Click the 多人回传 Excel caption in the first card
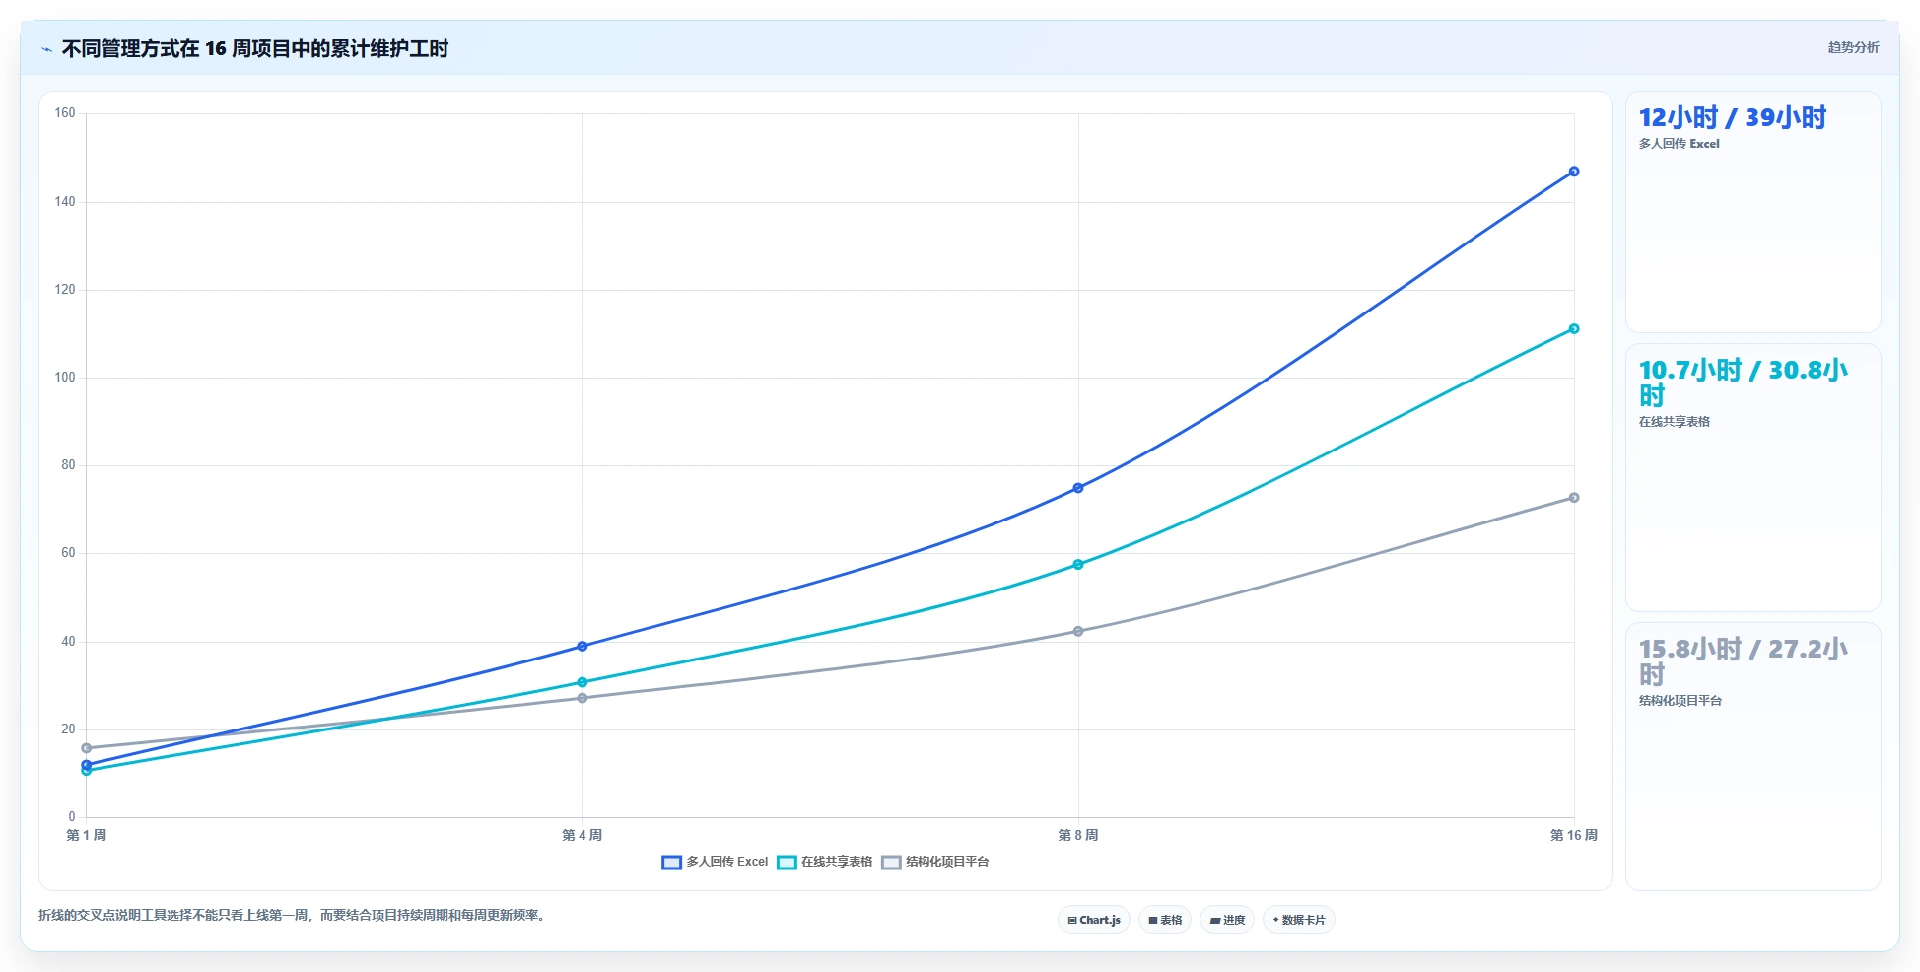This screenshot has height=972, width=1920. click(x=1679, y=144)
